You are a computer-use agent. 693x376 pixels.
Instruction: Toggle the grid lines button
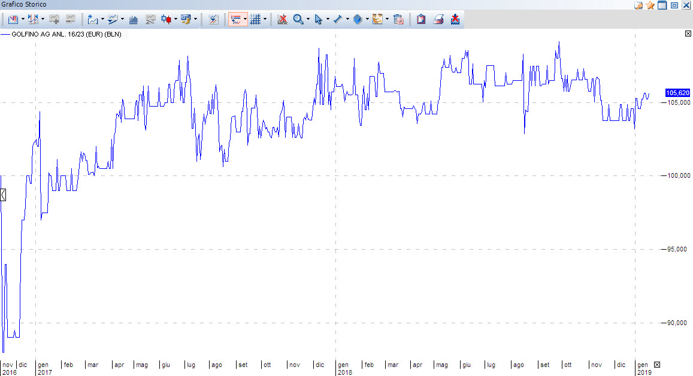coord(255,19)
